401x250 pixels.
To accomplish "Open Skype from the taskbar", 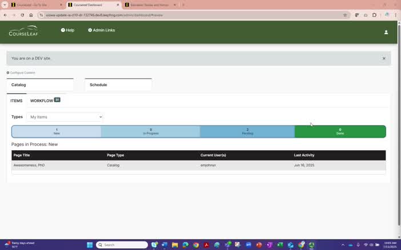I will point(154,245).
